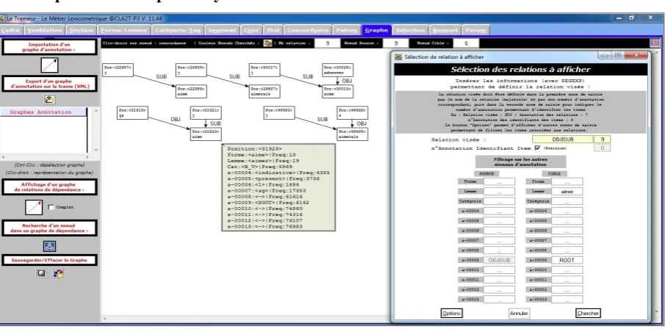The width and height of the screenshot is (665, 329).
Task: Switch to the Concordance tab
Action: pos(307,30)
